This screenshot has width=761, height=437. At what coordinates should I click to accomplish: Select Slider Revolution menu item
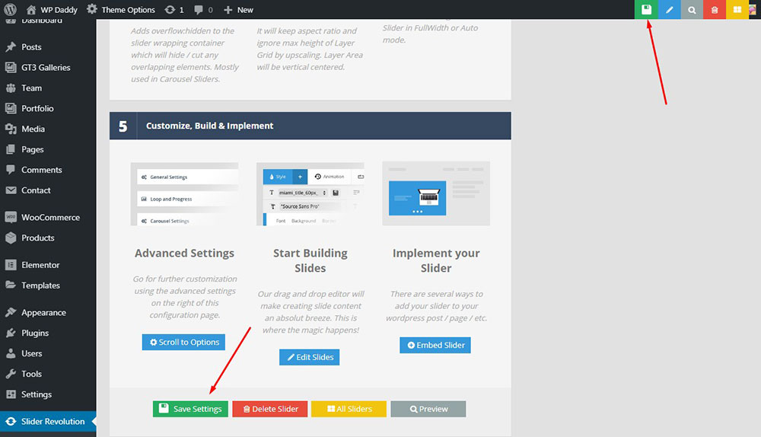(x=48, y=422)
